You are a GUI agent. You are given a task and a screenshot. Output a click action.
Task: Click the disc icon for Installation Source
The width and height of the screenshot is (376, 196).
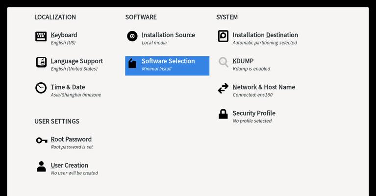click(132, 36)
